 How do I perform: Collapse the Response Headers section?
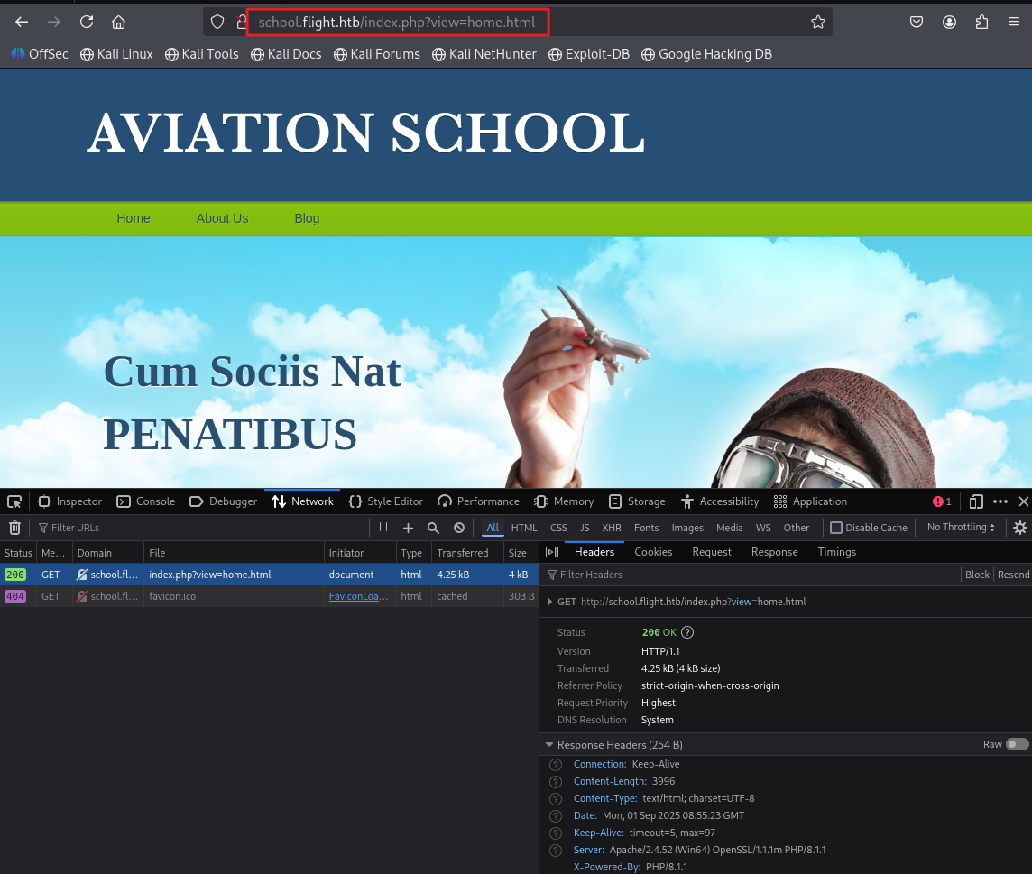[x=549, y=745]
